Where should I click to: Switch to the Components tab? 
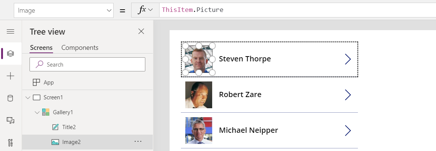[x=80, y=48]
